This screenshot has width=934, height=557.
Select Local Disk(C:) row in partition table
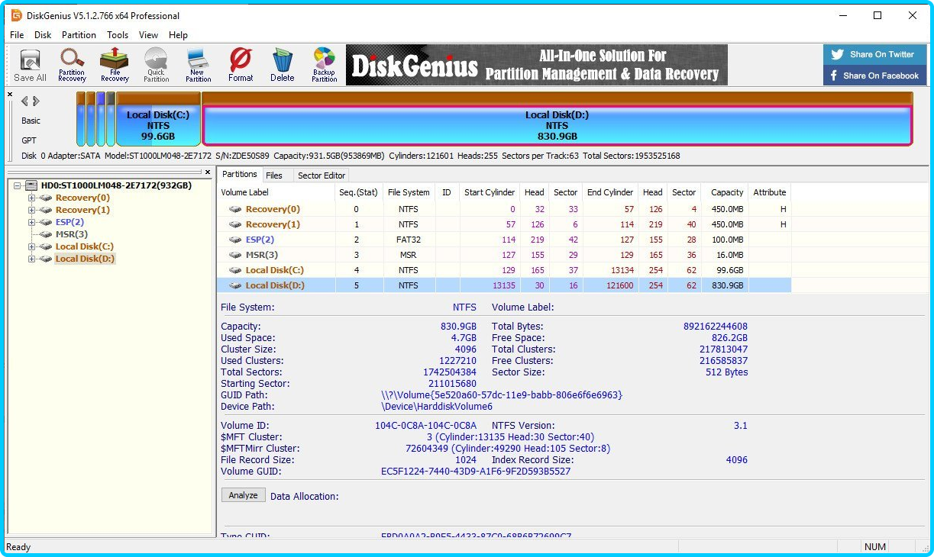(x=504, y=270)
